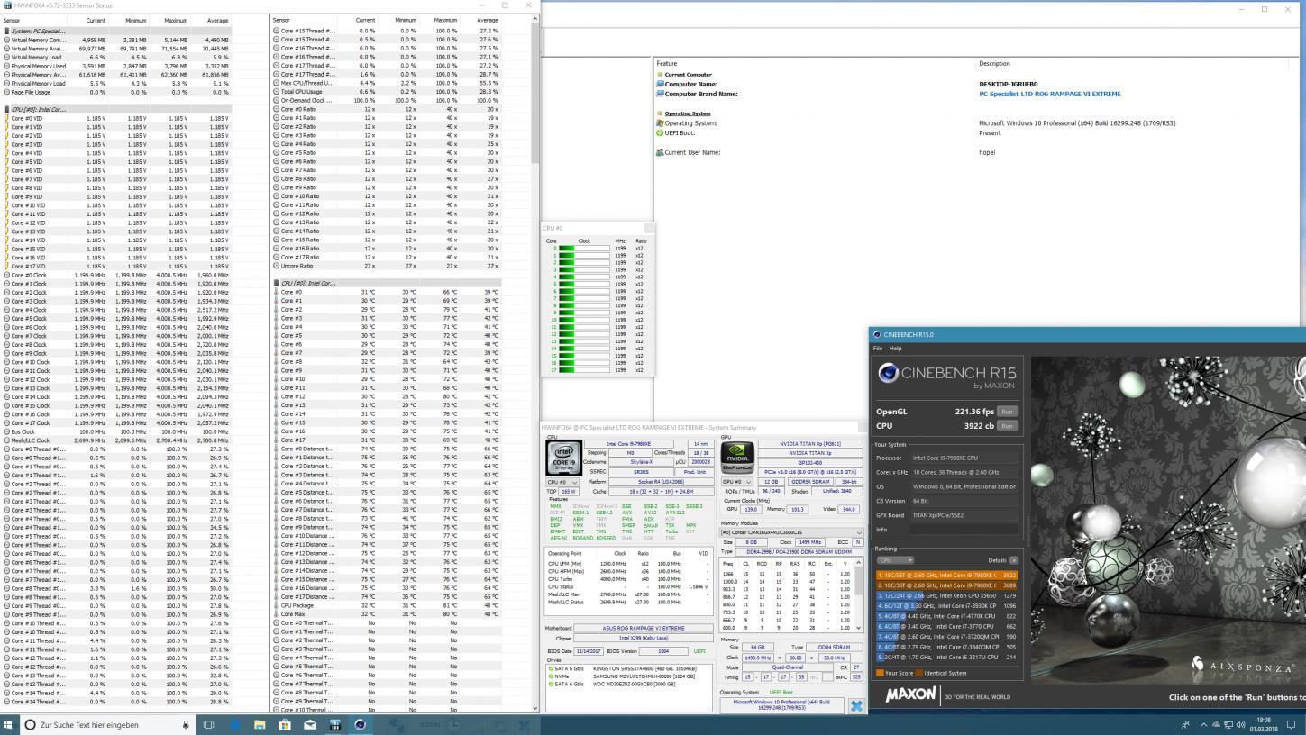Viewport: 1306px width, 735px height.
Task: Open File Explorer from the taskbar
Action: [x=260, y=724]
